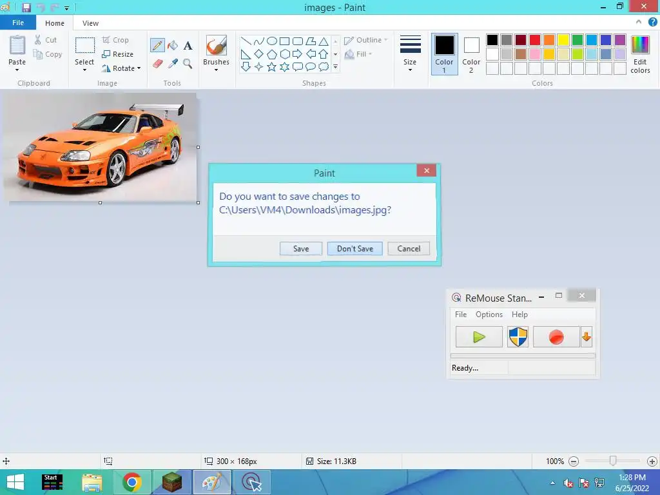Viewport: 660px width, 495px height.
Task: Collapse the ribbon with the chevron
Action: 639,22
